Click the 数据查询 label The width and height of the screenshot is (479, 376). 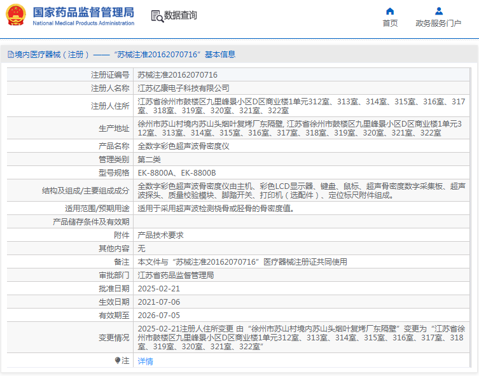[x=180, y=15]
